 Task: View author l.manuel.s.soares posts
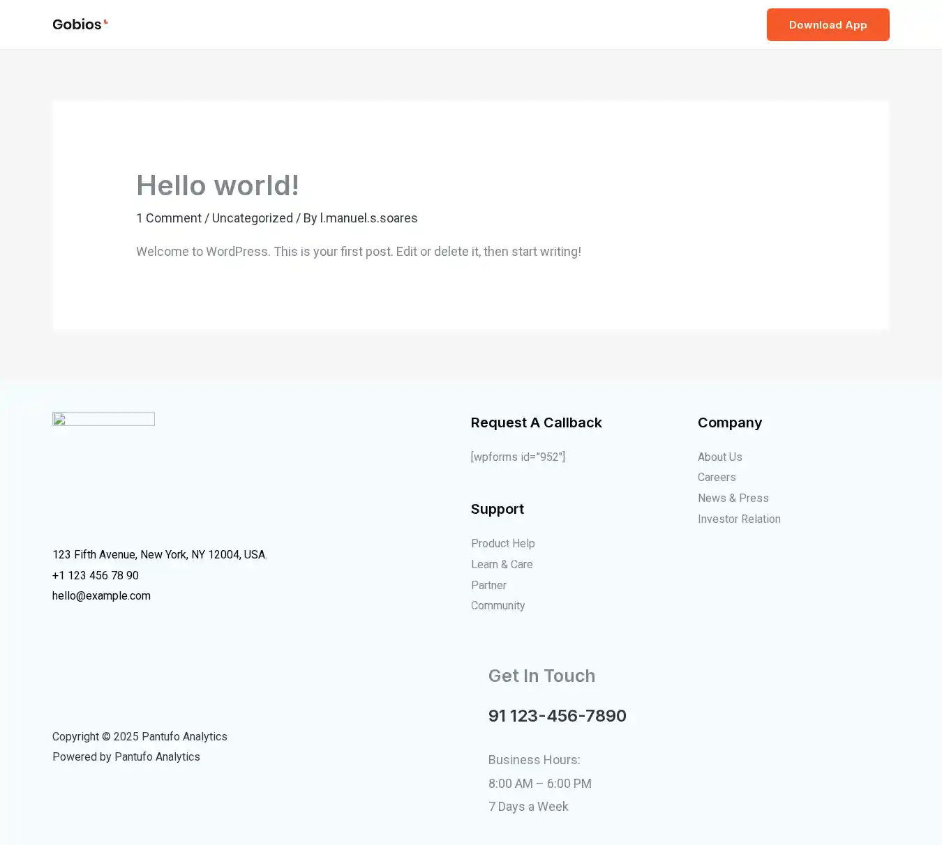coord(368,218)
